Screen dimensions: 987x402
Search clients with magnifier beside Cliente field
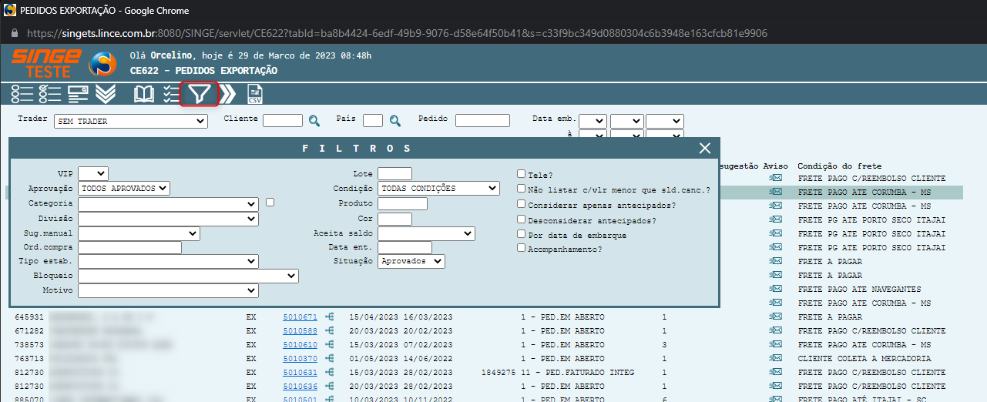pos(314,121)
